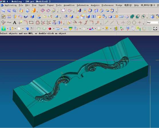Select the Text tool letter A

[x=15, y=22]
